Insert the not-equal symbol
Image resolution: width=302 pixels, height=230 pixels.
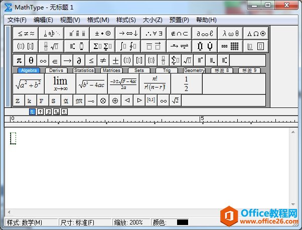click(x=103, y=60)
